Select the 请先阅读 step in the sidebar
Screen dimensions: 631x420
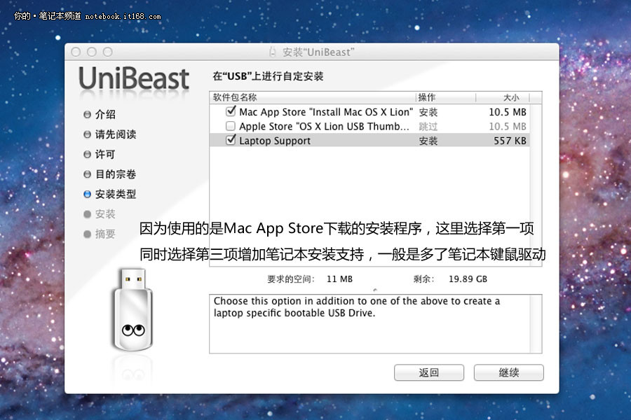[109, 134]
